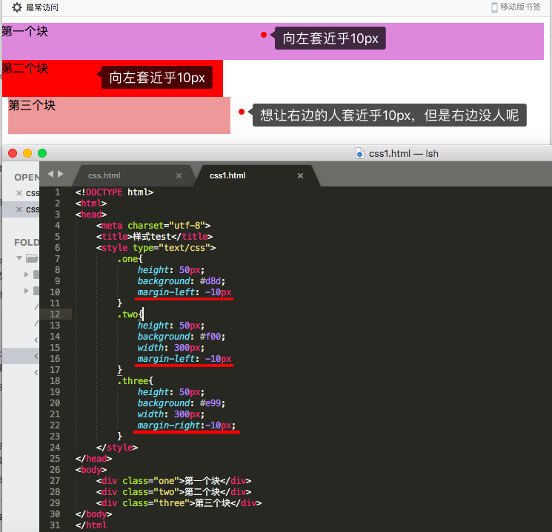Collapse the top folder disclosure triangle
Viewport: 552px width, 532px height.
19,258
